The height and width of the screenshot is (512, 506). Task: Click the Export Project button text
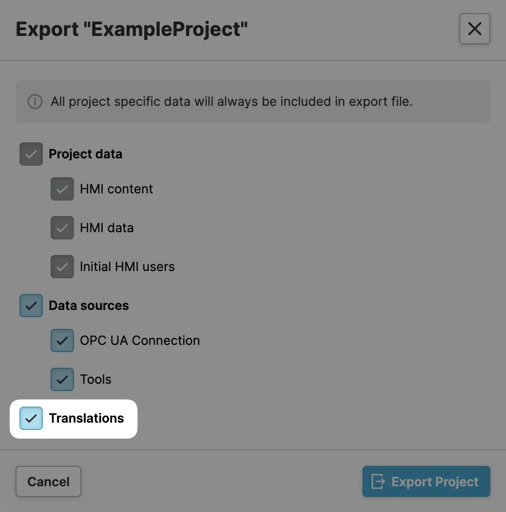click(435, 482)
